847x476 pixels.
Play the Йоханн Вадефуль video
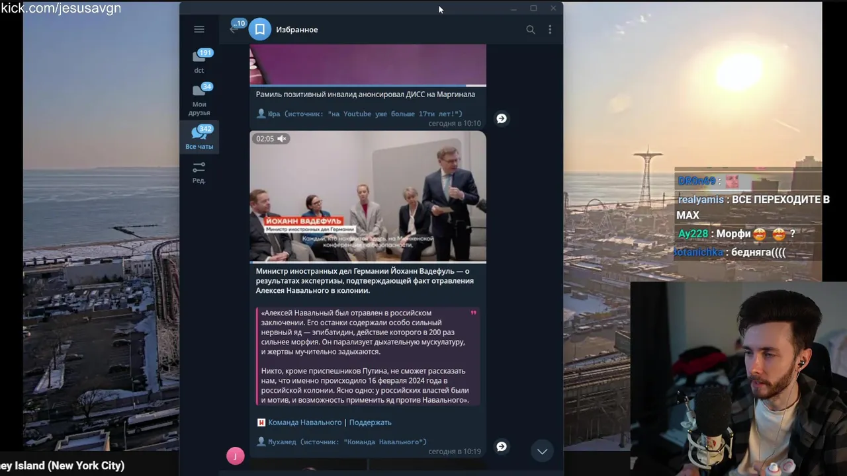click(x=368, y=196)
